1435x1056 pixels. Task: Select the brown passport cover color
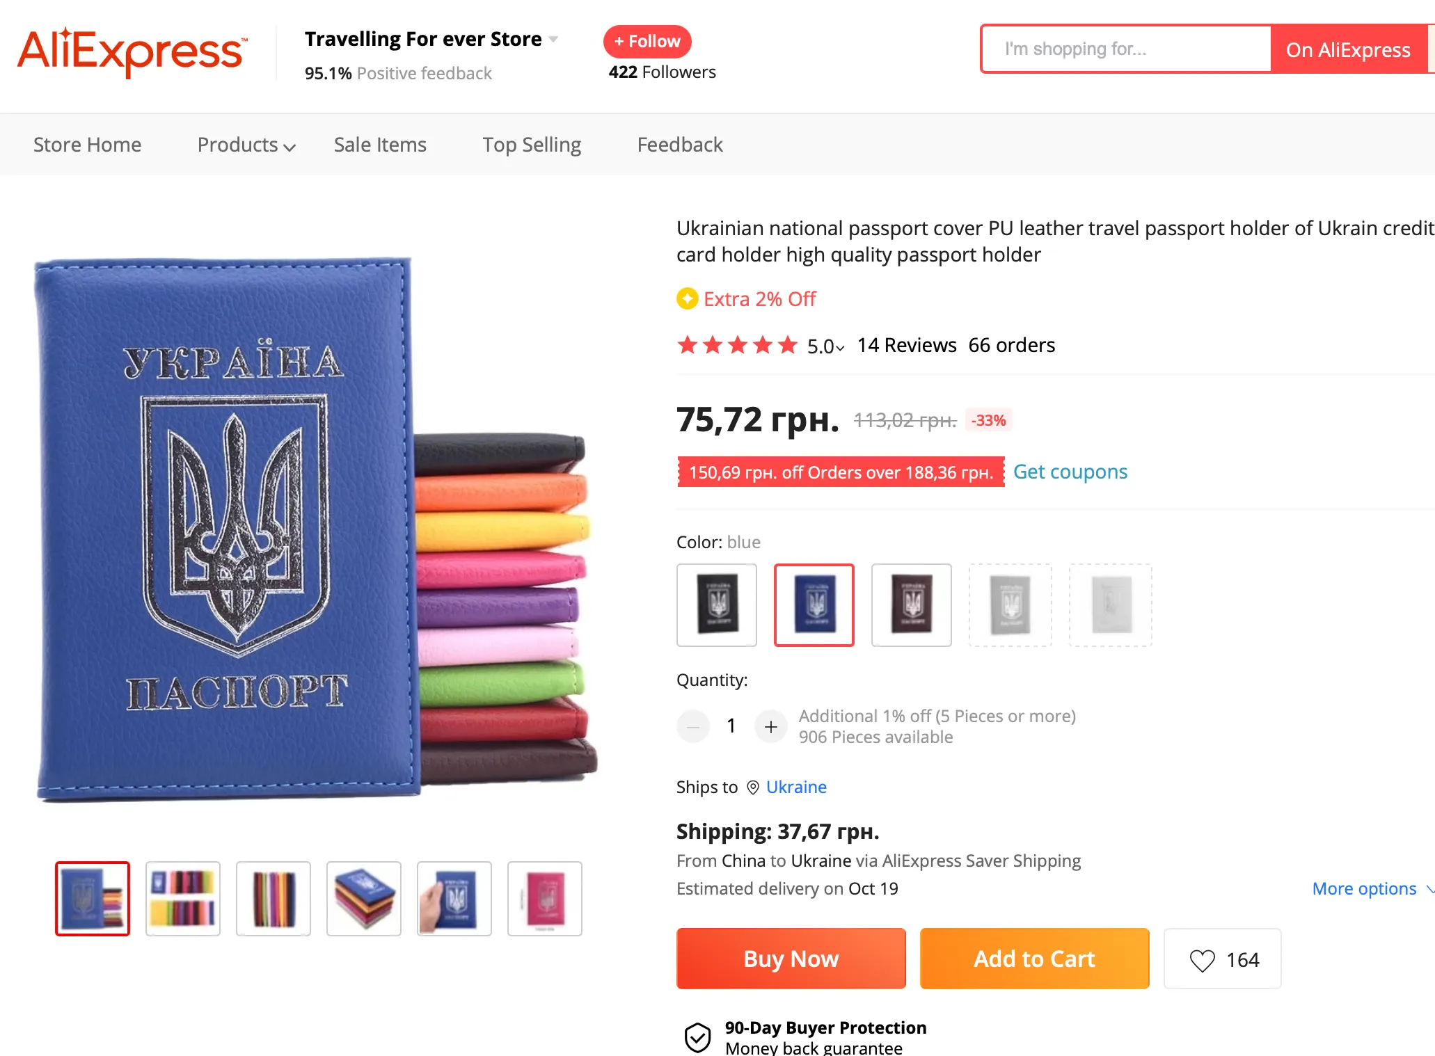tap(911, 605)
